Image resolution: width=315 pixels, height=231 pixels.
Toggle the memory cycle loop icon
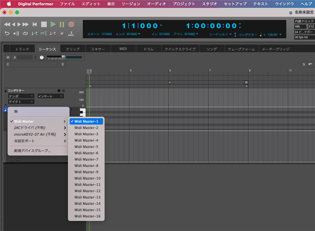(25, 34)
